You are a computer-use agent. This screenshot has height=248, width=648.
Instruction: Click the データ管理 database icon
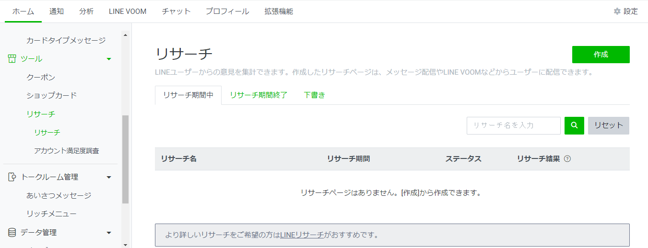point(12,232)
